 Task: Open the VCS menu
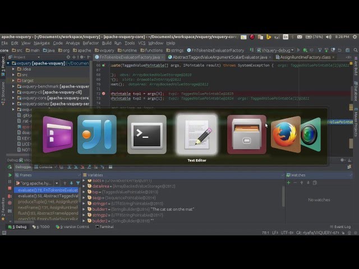pyautogui.click(x=141, y=43)
